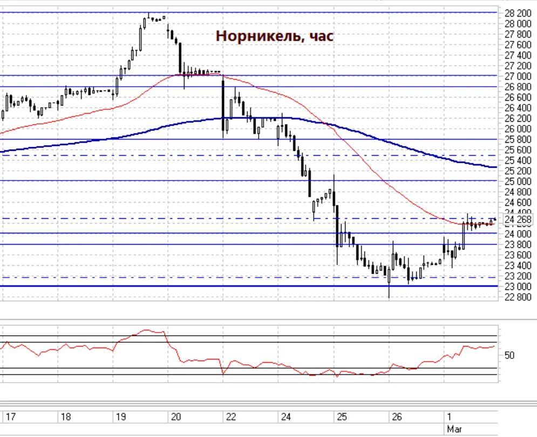Select date 1 on the time axis

point(449,417)
